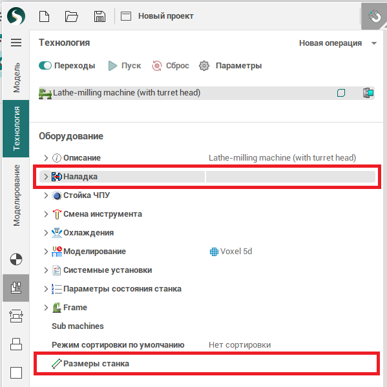Open an existing project folder

pyautogui.click(x=72, y=16)
